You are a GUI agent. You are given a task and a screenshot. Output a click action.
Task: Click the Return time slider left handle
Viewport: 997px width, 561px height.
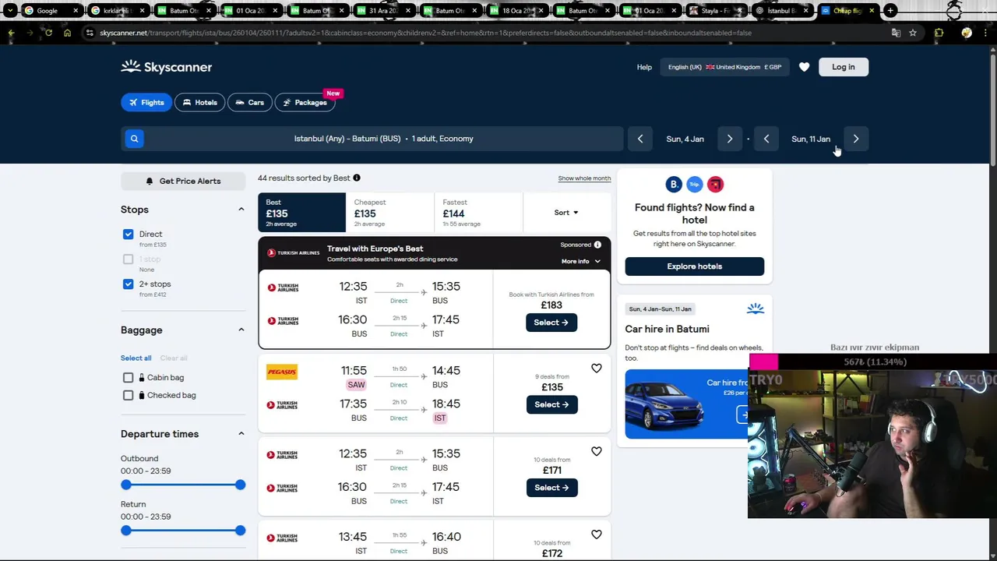(126, 531)
